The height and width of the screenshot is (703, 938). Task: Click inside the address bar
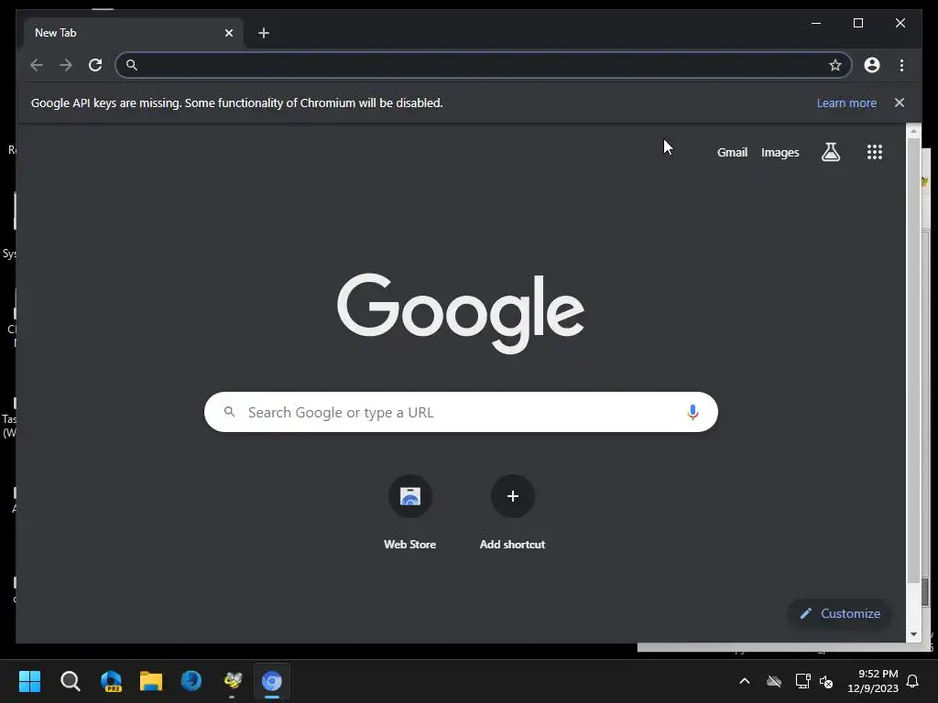coord(484,65)
